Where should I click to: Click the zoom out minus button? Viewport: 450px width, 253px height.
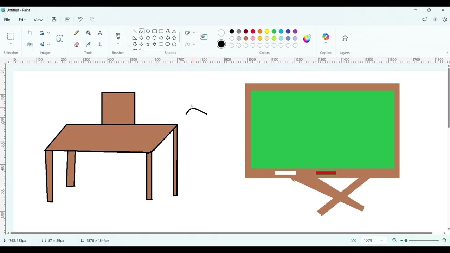[394, 240]
